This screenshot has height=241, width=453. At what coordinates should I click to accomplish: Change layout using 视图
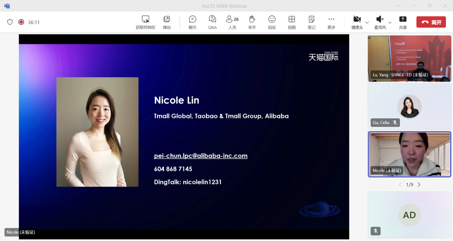pos(292,22)
